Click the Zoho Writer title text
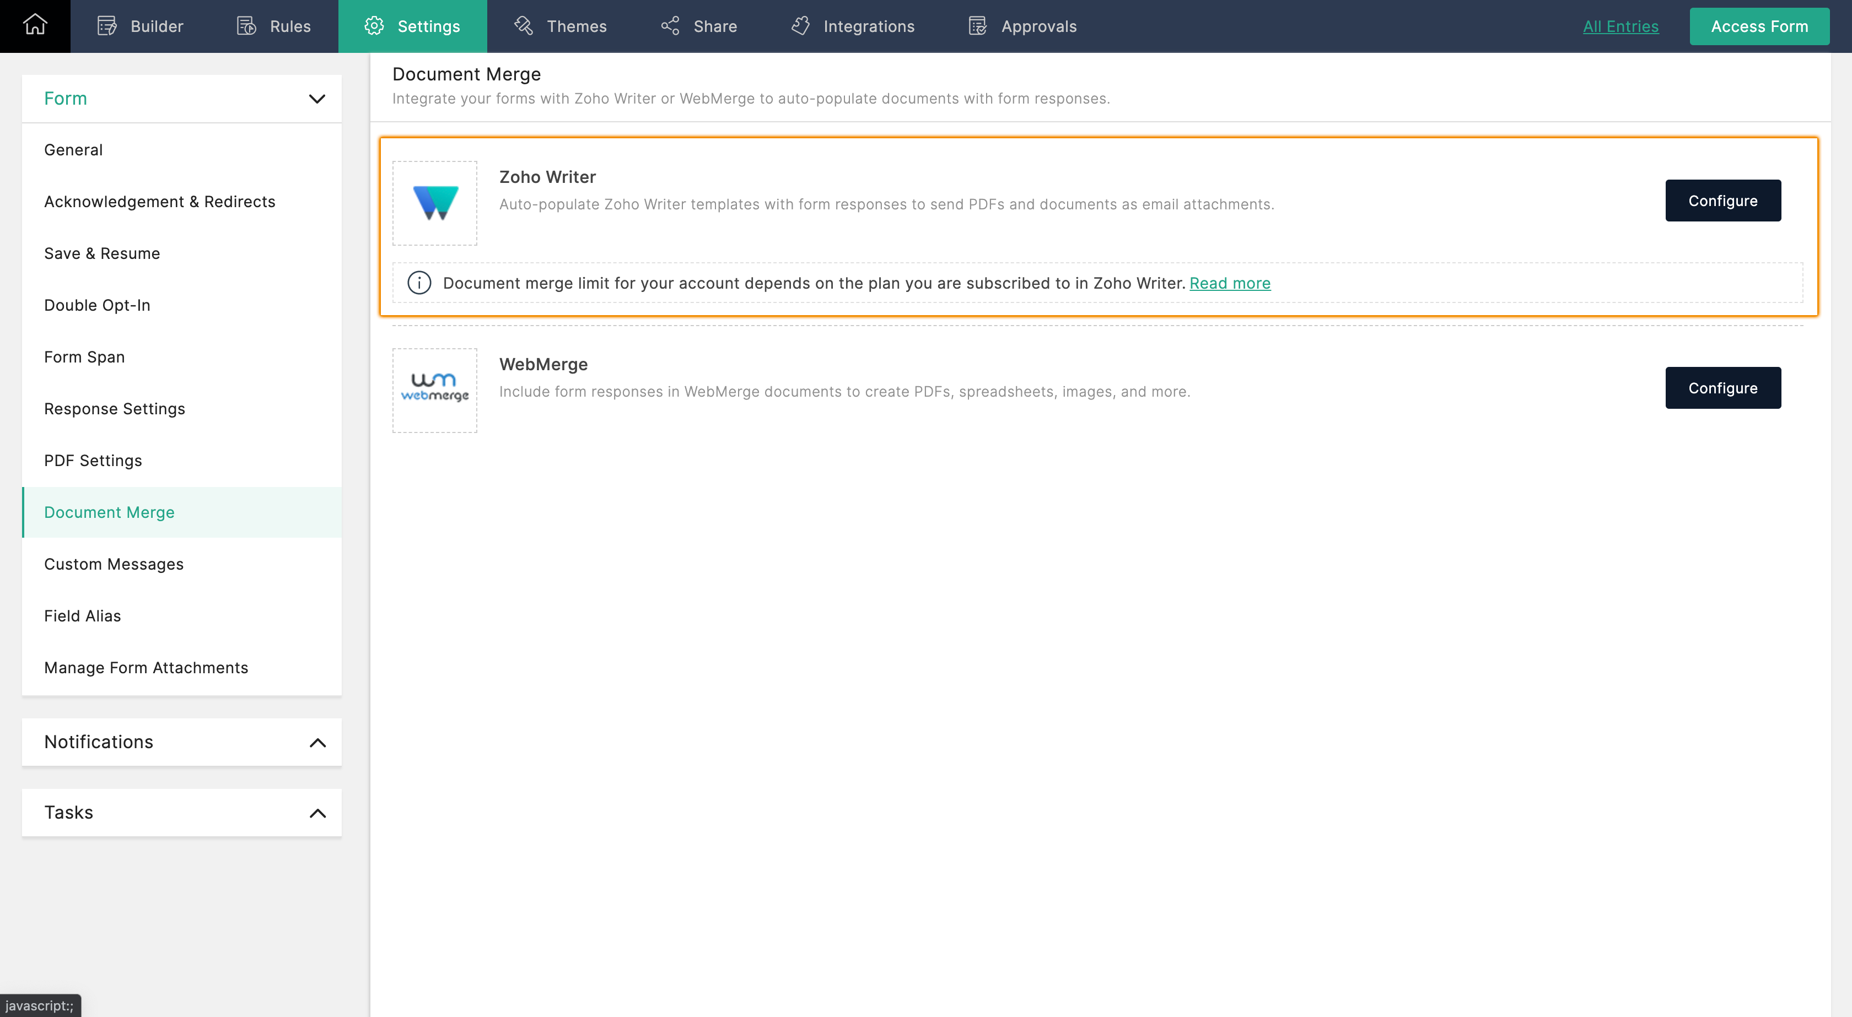Image resolution: width=1852 pixels, height=1017 pixels. (547, 177)
